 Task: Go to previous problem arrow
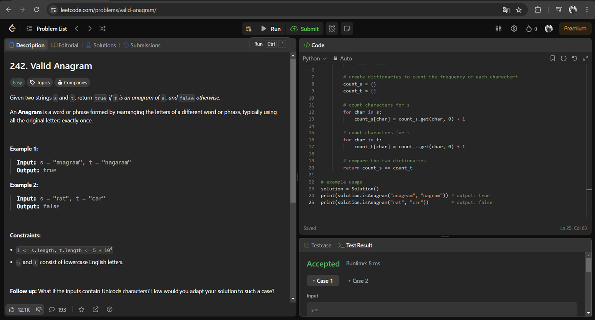pos(77,29)
